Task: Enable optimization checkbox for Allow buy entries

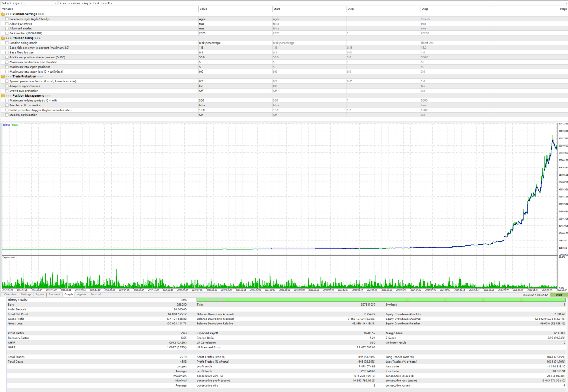Action: click(7, 24)
